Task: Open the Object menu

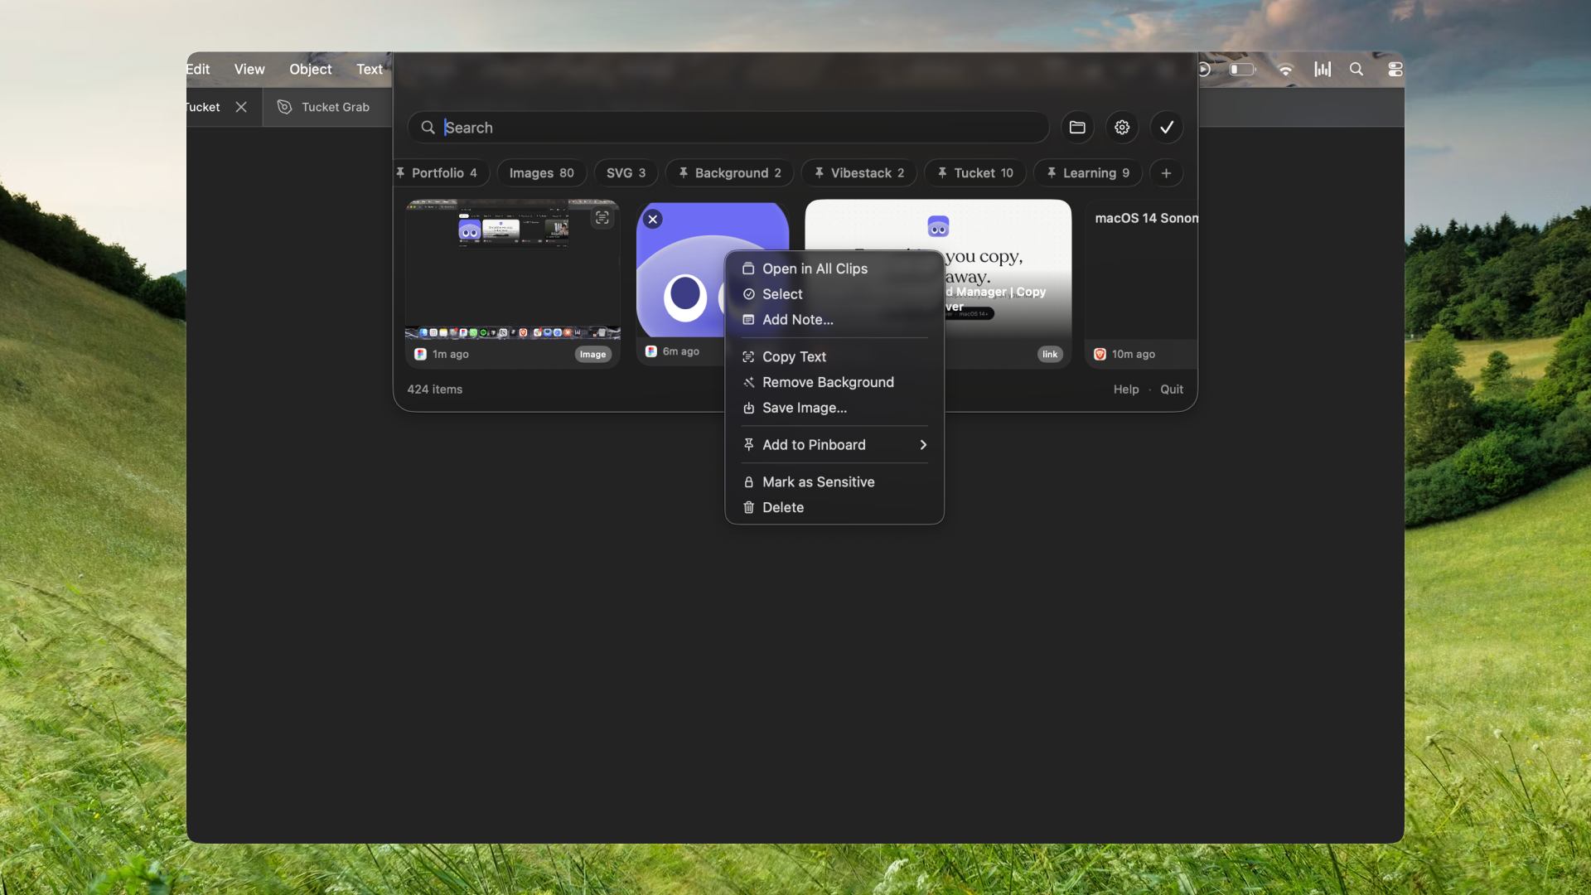Action: pyautogui.click(x=311, y=70)
